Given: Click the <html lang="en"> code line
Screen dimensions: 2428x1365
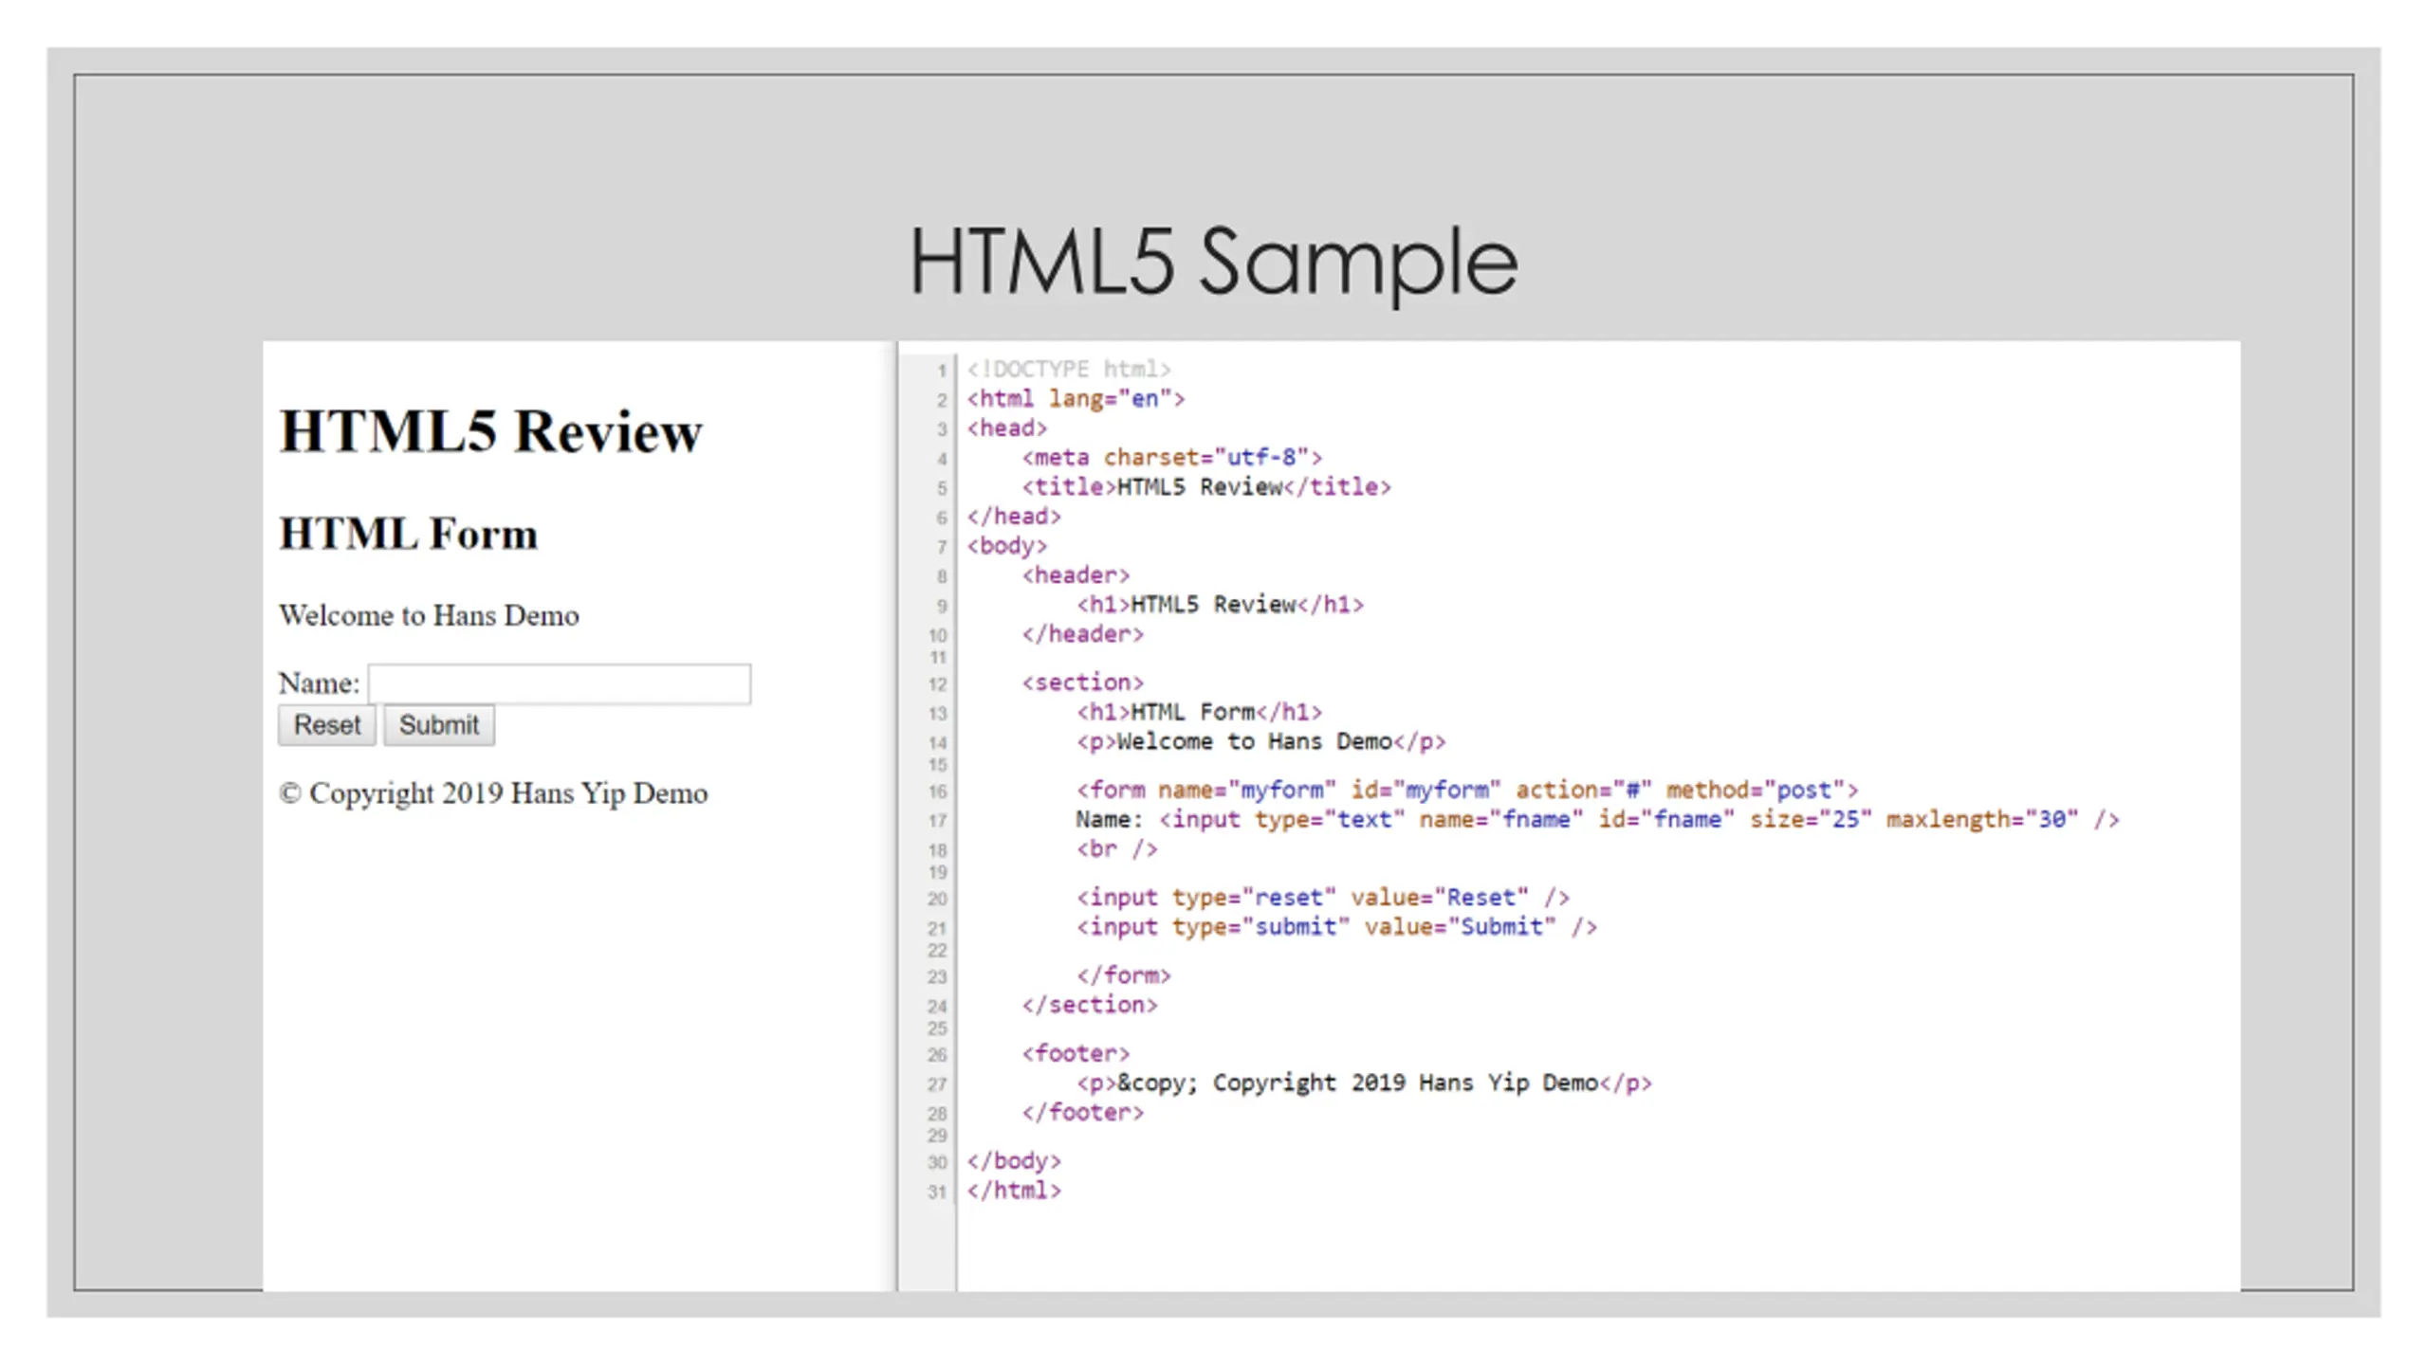Looking at the screenshot, I should [x=1076, y=398].
